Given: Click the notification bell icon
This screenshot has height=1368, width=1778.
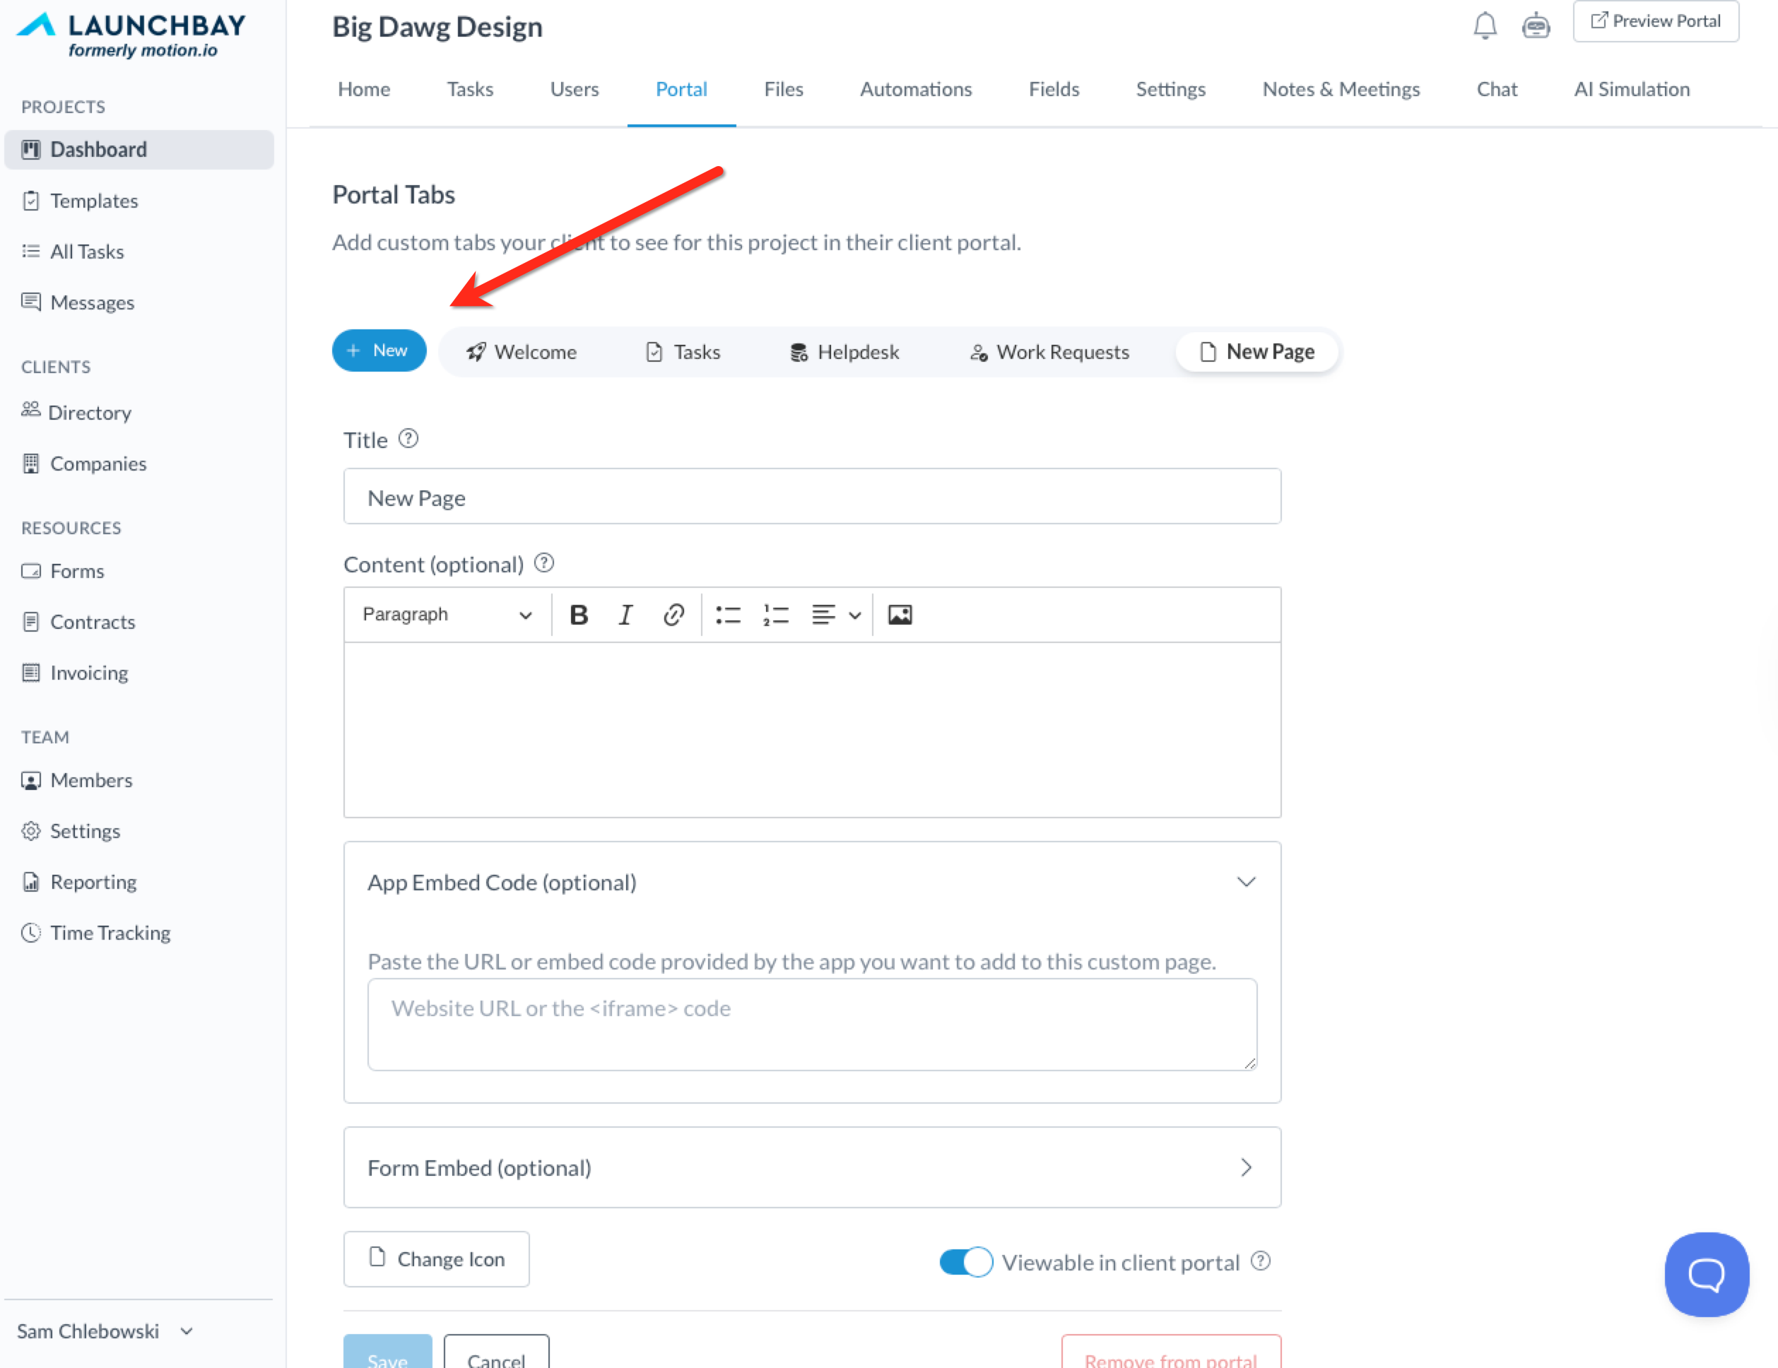Looking at the screenshot, I should point(1484,26).
